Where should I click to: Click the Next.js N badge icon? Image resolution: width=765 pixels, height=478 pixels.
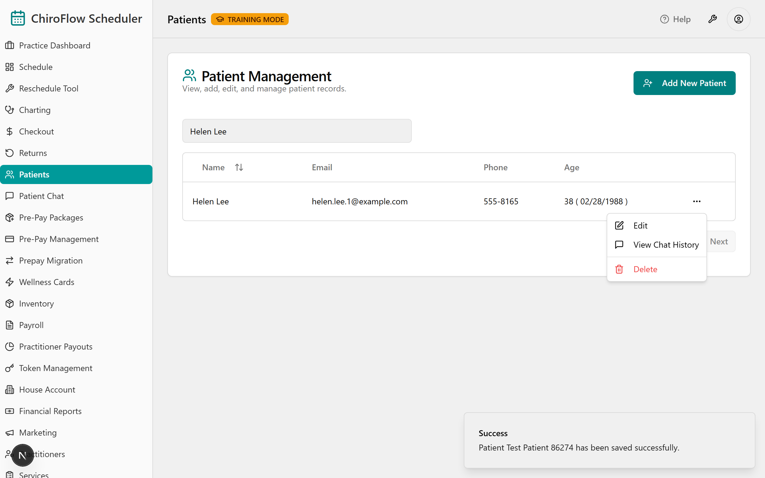point(22,455)
